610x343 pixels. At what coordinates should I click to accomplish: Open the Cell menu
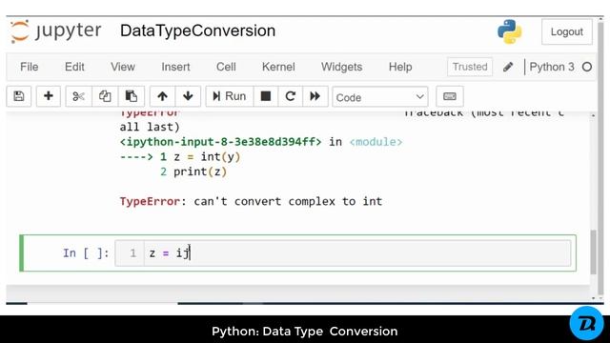226,67
